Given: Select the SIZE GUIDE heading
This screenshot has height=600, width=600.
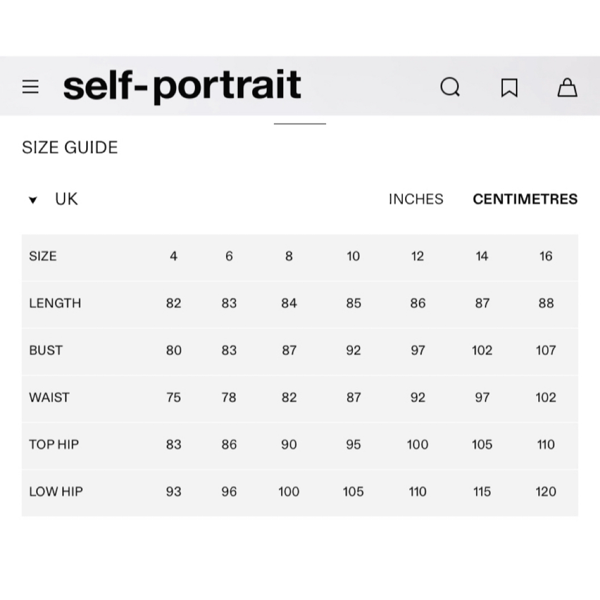Looking at the screenshot, I should [70, 147].
